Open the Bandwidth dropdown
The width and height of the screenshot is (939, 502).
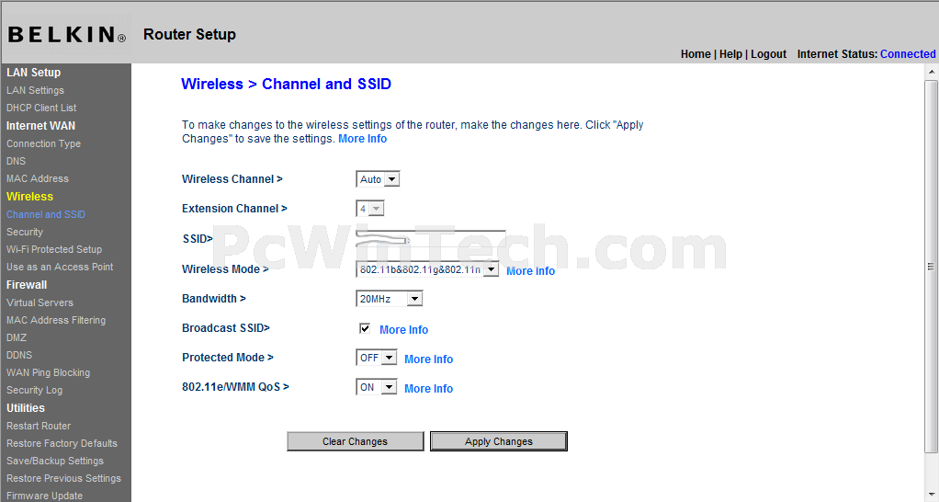pos(390,298)
